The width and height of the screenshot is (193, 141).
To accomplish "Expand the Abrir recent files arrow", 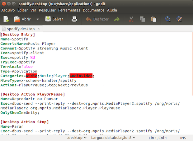I will coord(38,19).
